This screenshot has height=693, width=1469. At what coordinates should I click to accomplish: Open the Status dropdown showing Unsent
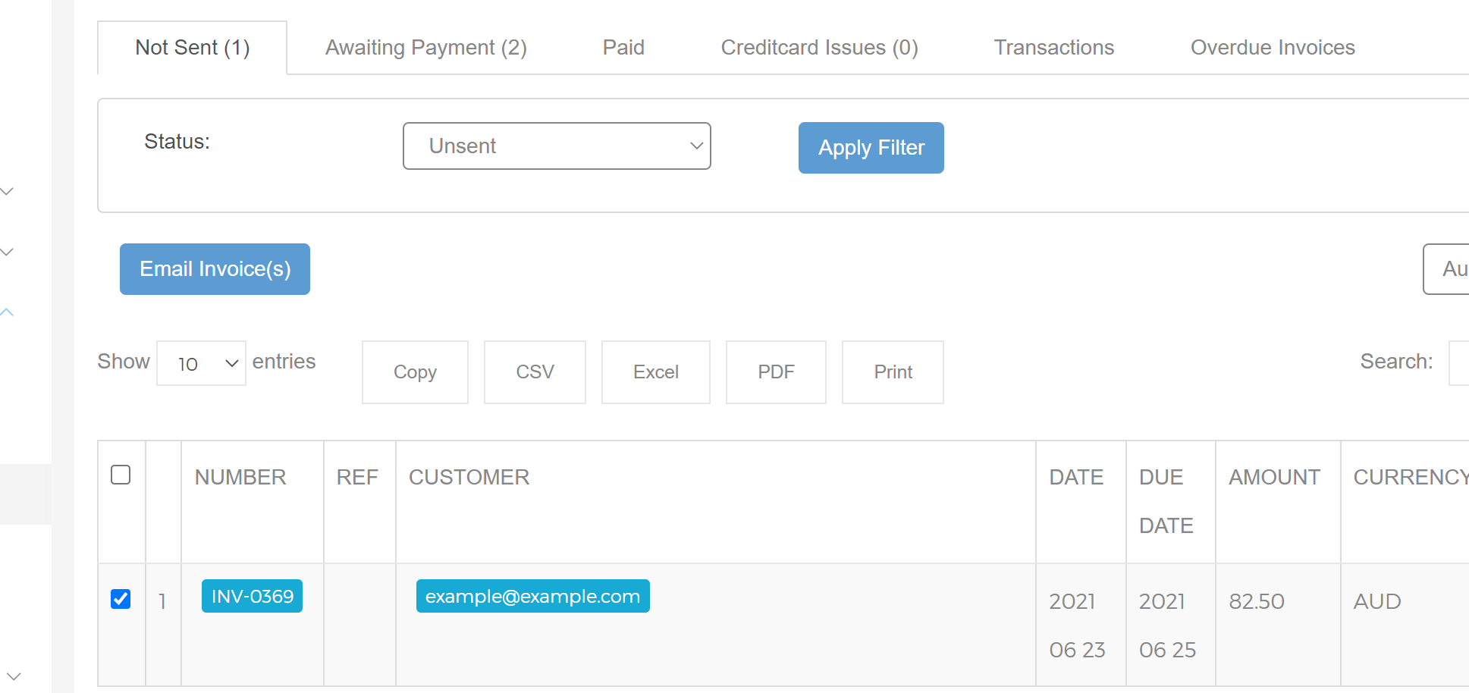pos(557,146)
